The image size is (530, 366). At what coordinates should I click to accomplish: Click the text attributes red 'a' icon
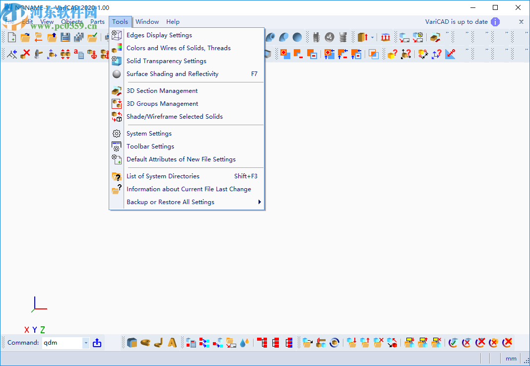coord(79,54)
